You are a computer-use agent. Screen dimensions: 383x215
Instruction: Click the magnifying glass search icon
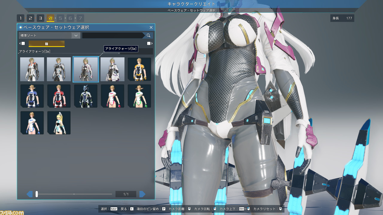click(x=148, y=36)
